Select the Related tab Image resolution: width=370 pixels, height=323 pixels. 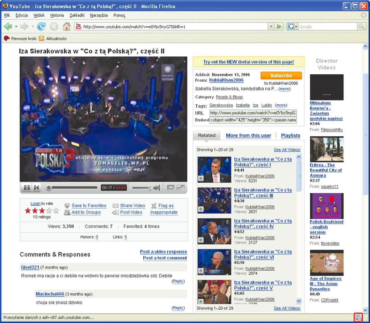pos(207,136)
